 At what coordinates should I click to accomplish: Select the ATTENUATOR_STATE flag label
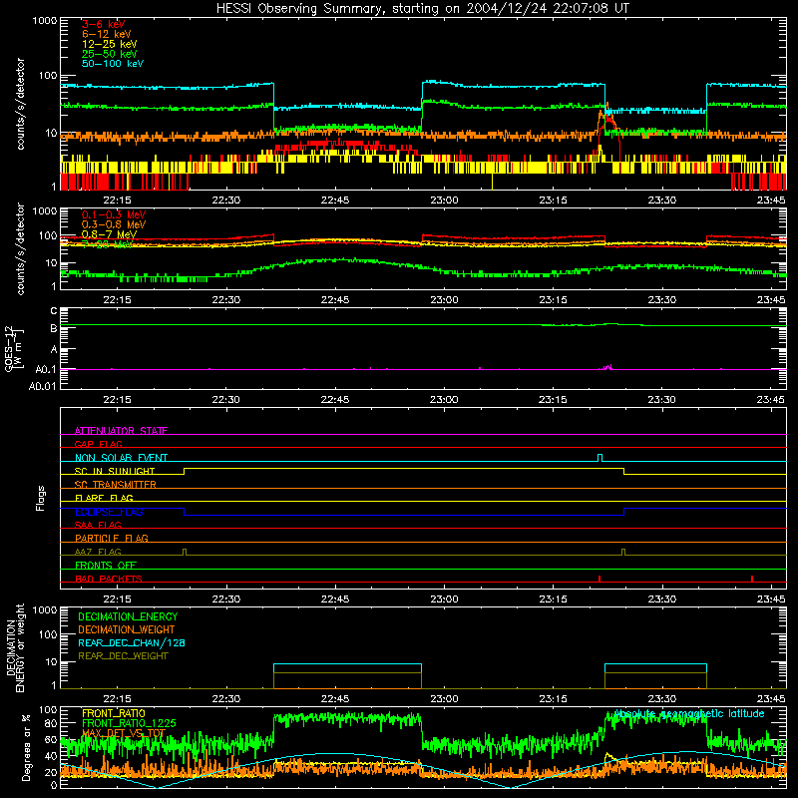(x=121, y=431)
